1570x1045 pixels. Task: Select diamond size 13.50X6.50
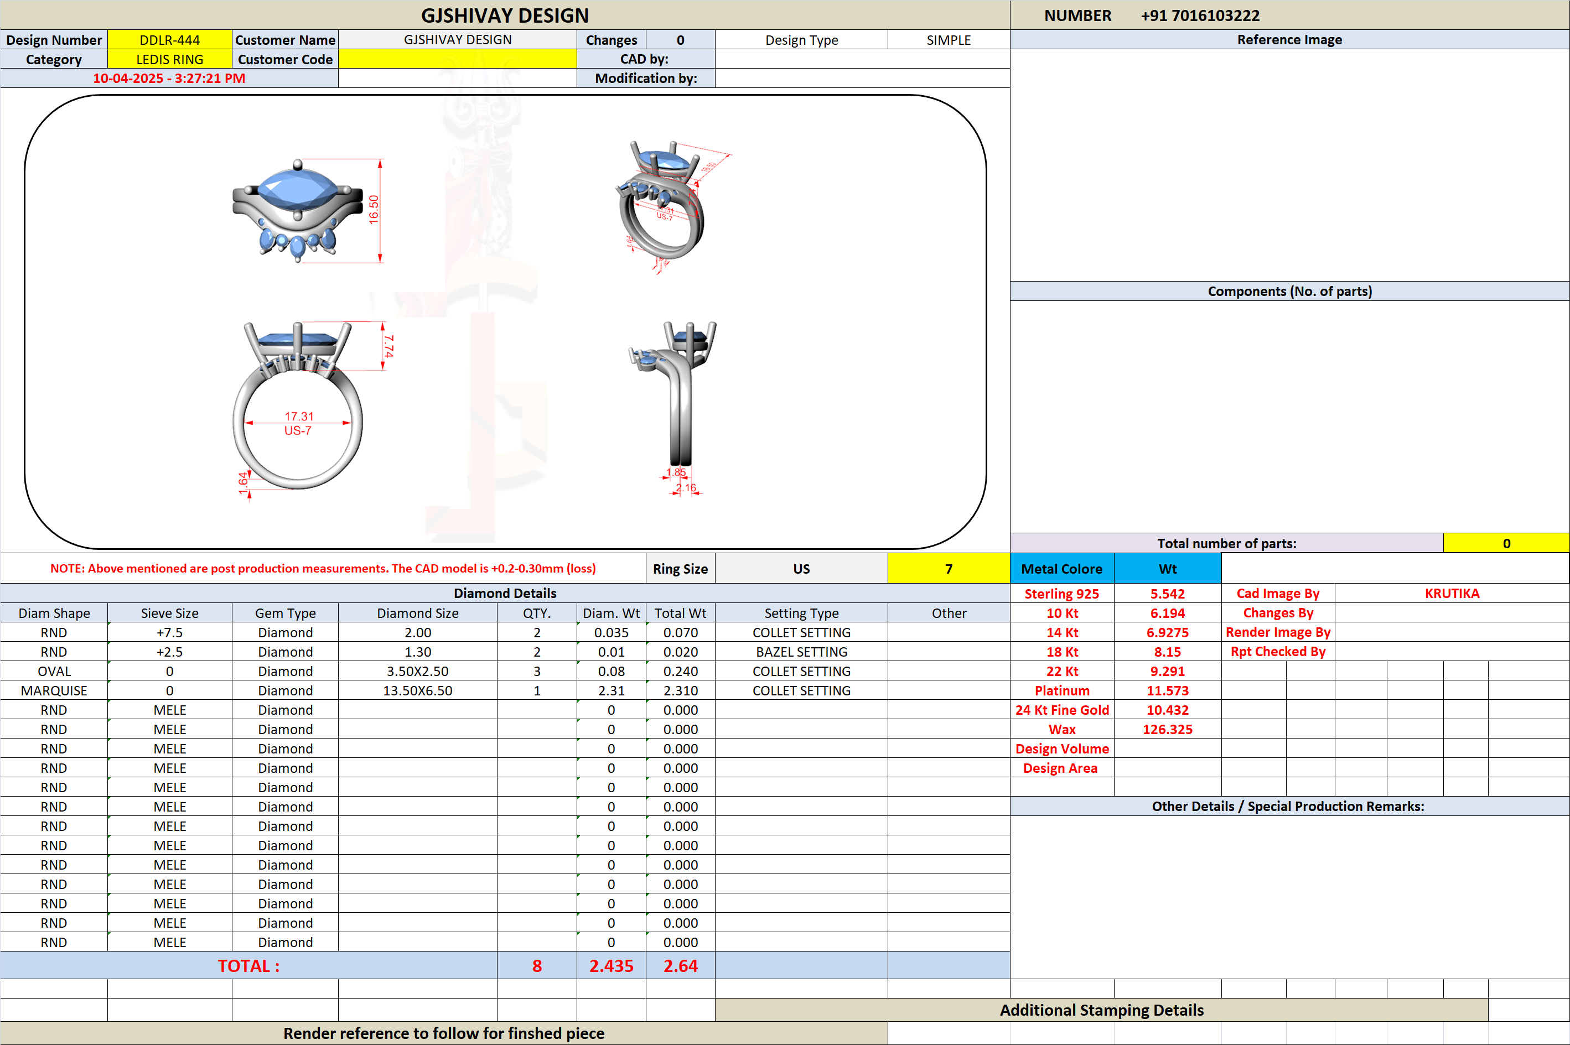click(417, 690)
